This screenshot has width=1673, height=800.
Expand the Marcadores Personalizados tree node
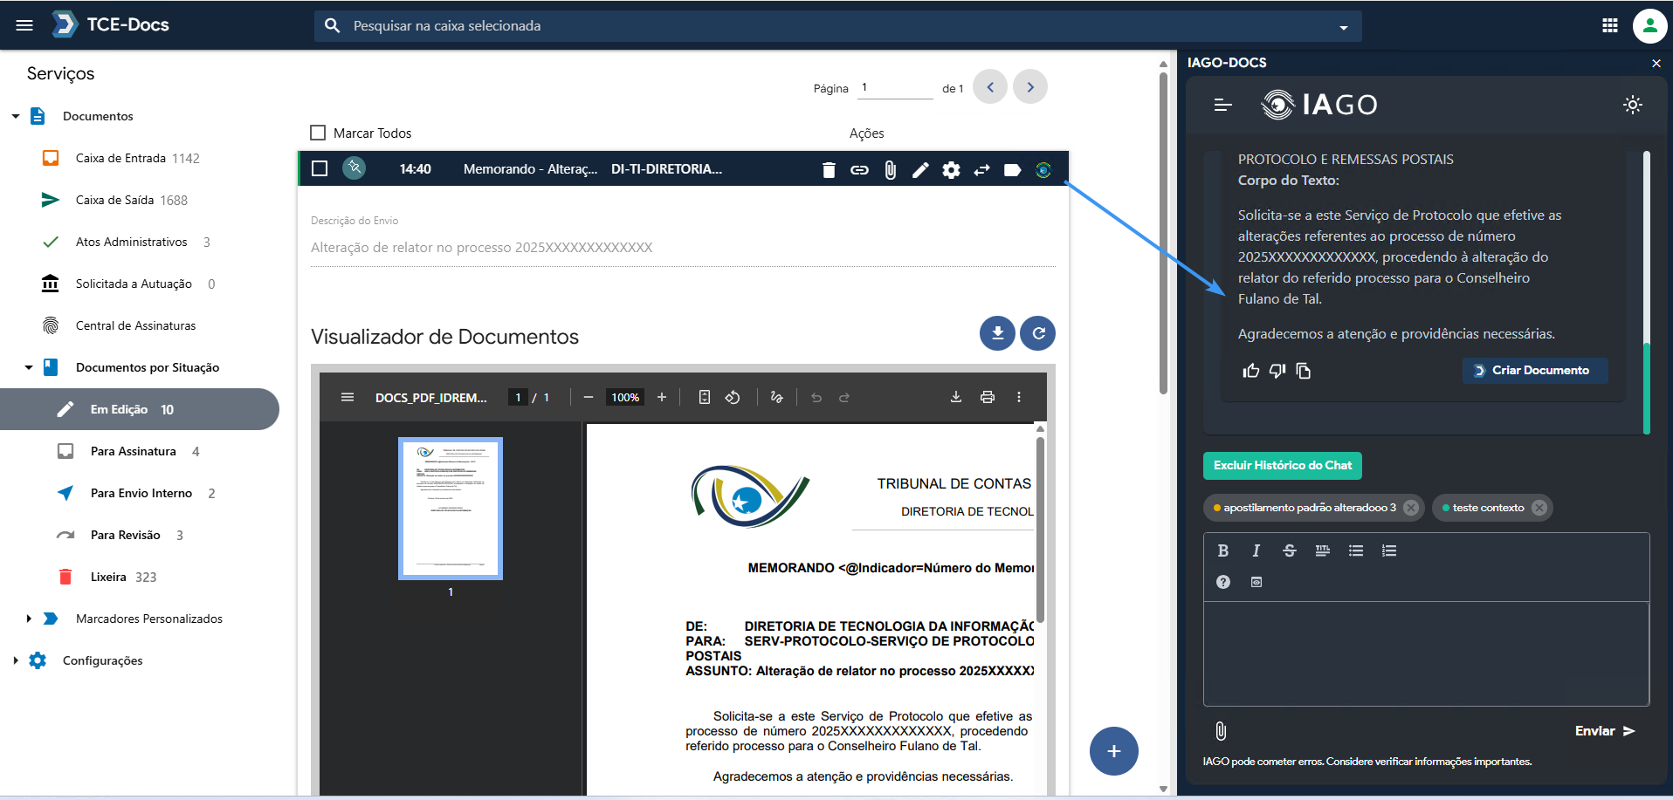click(29, 619)
